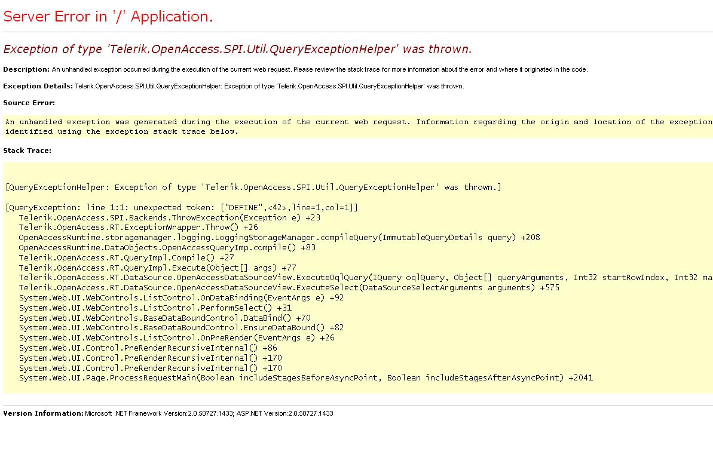Click the 'Source Error:' label

point(29,103)
